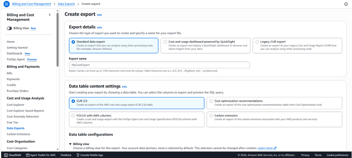Open the Console Mobile App link
This screenshot has height=158, width=352.
pos(90,155)
